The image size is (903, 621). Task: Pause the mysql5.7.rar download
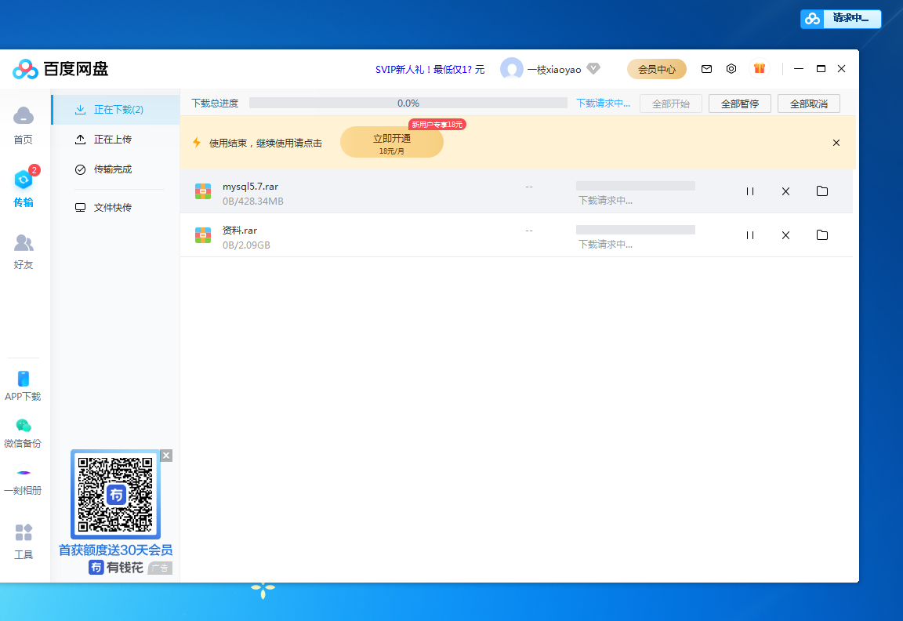750,191
